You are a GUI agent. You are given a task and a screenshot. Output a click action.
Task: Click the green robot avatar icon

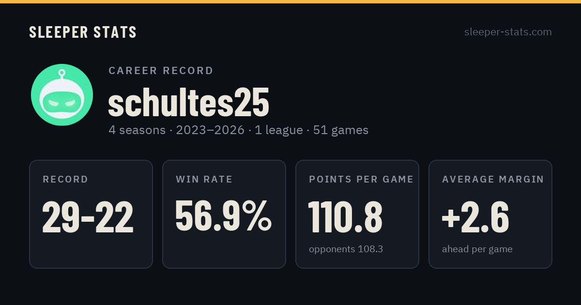(x=62, y=95)
